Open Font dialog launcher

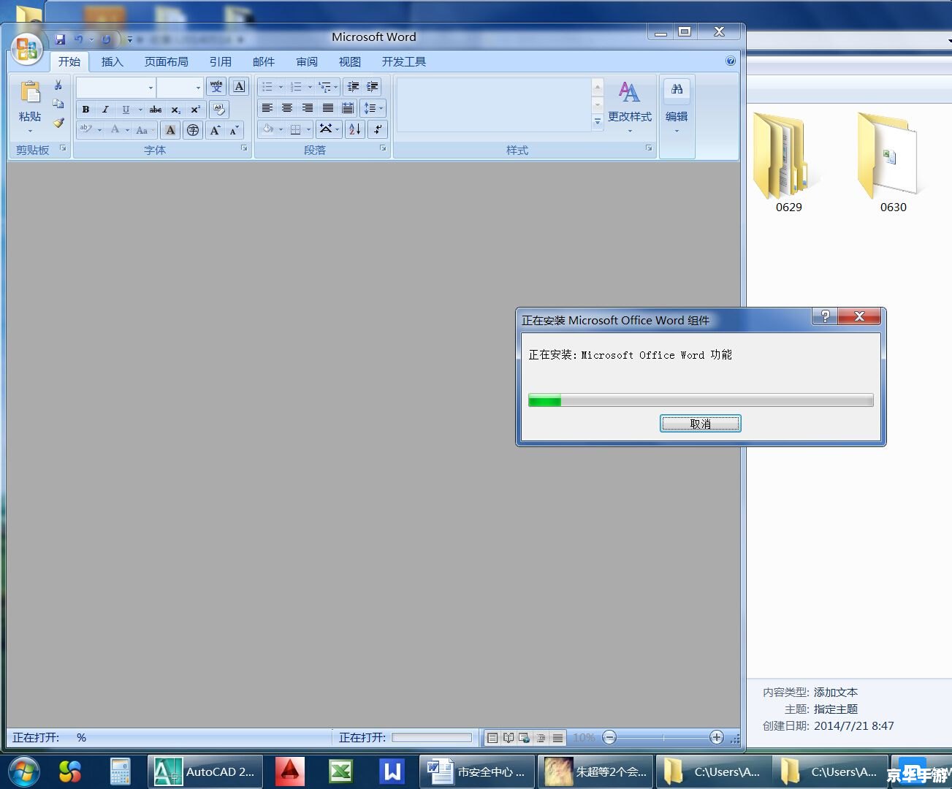click(244, 148)
